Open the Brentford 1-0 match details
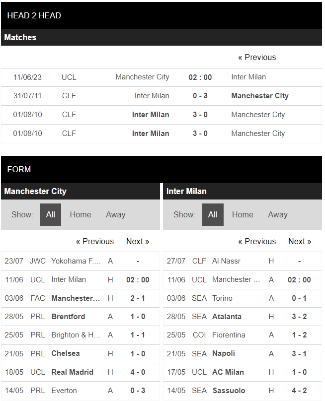Viewport: 325px width, 401px height. click(81, 316)
